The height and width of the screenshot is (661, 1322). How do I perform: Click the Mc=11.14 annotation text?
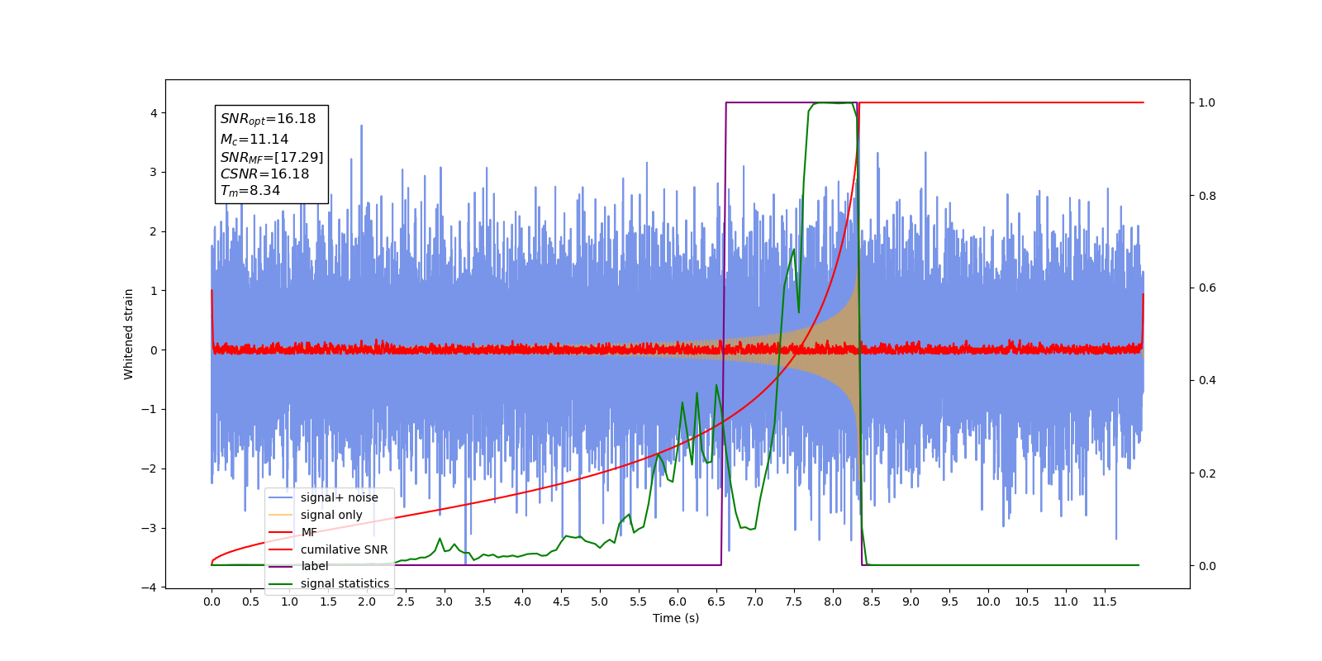(x=254, y=140)
